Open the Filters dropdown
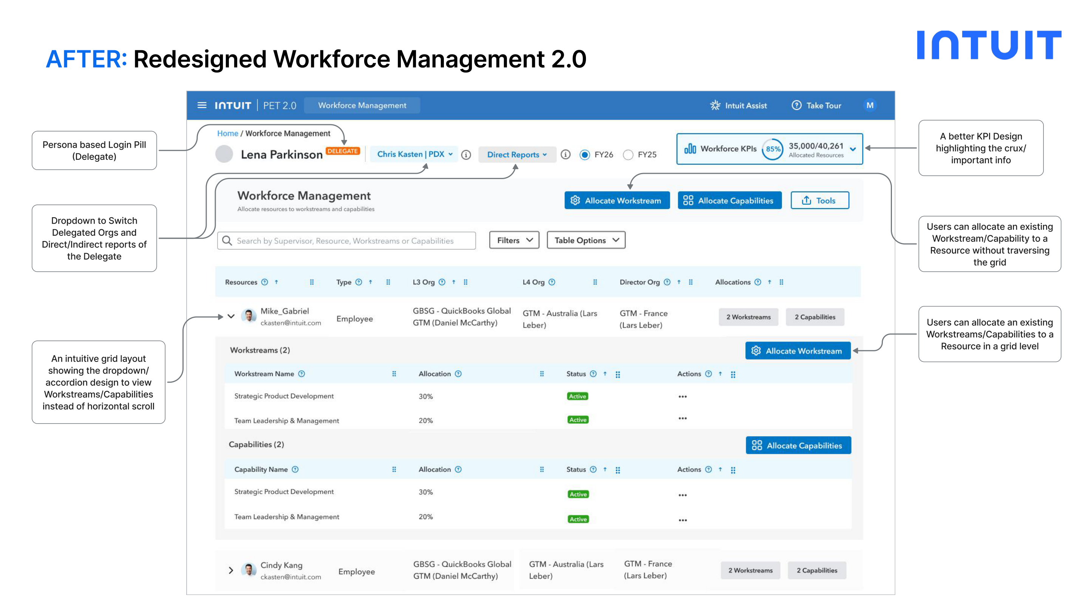This screenshot has width=1088, height=612. pyautogui.click(x=514, y=240)
